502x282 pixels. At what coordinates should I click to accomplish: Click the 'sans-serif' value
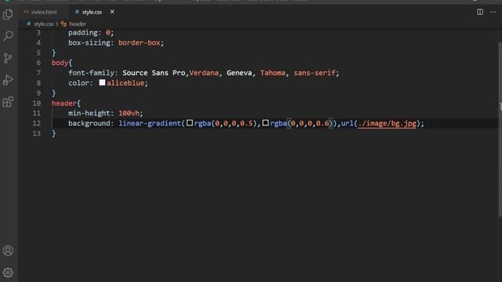315,73
